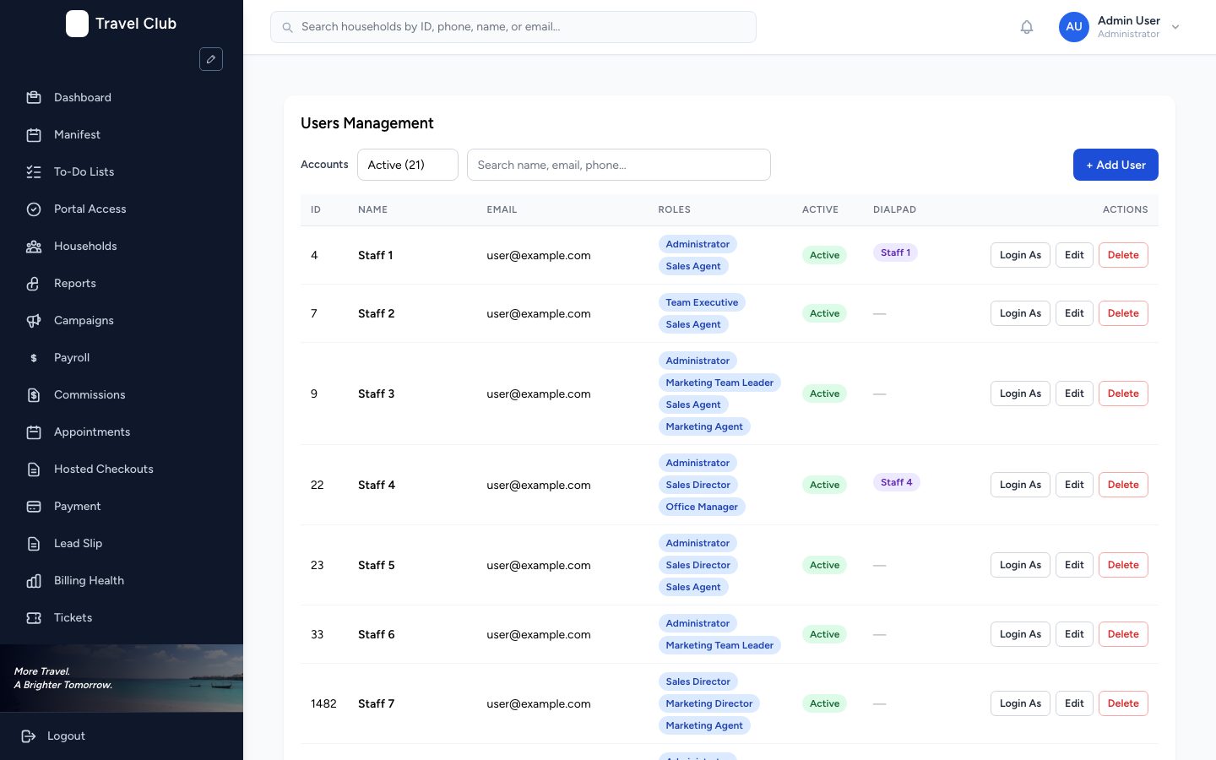Click the Team Executive role tag
This screenshot has height=760, width=1216.
point(702,302)
